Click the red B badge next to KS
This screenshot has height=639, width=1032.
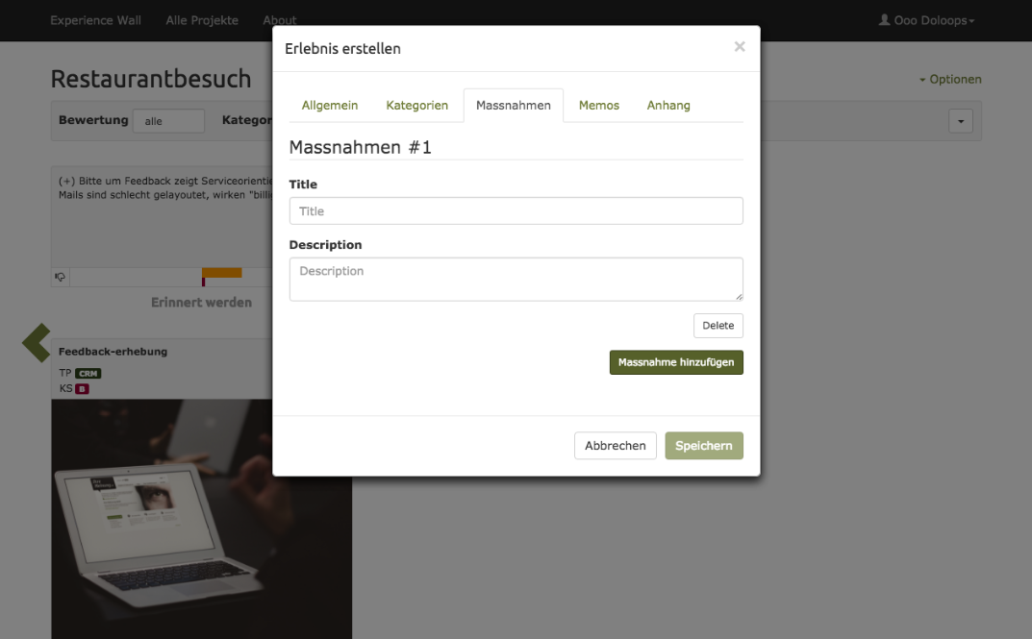[x=82, y=389]
